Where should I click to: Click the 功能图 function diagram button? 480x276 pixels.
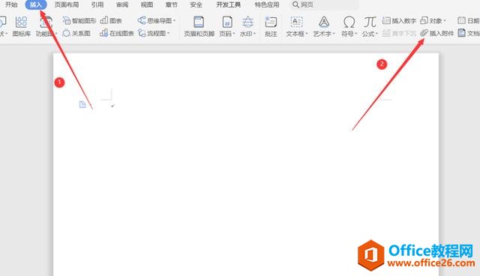click(x=46, y=26)
